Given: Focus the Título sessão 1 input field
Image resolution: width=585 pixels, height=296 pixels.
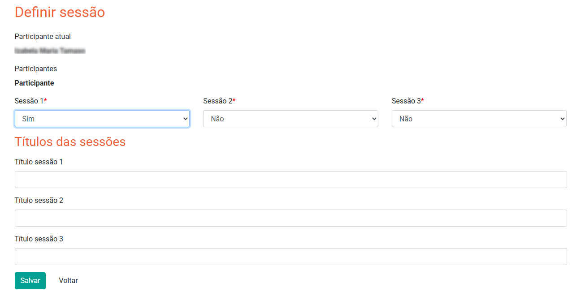Looking at the screenshot, I should (290, 180).
